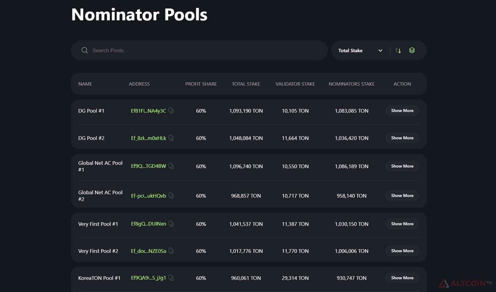Open address link Ef-pc...ukHQvb

click(148, 196)
